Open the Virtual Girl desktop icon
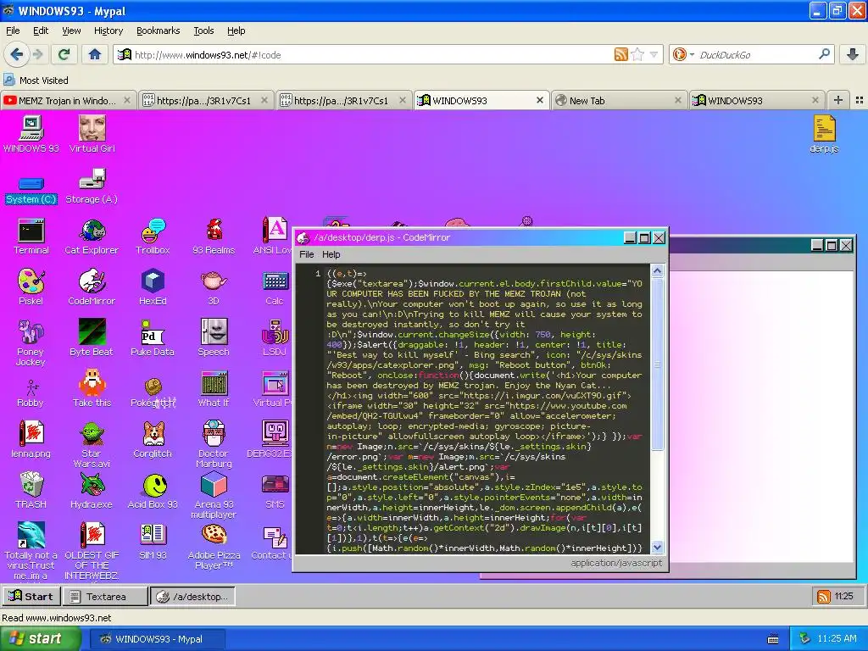Viewport: 868px width, 651px height. [x=92, y=134]
